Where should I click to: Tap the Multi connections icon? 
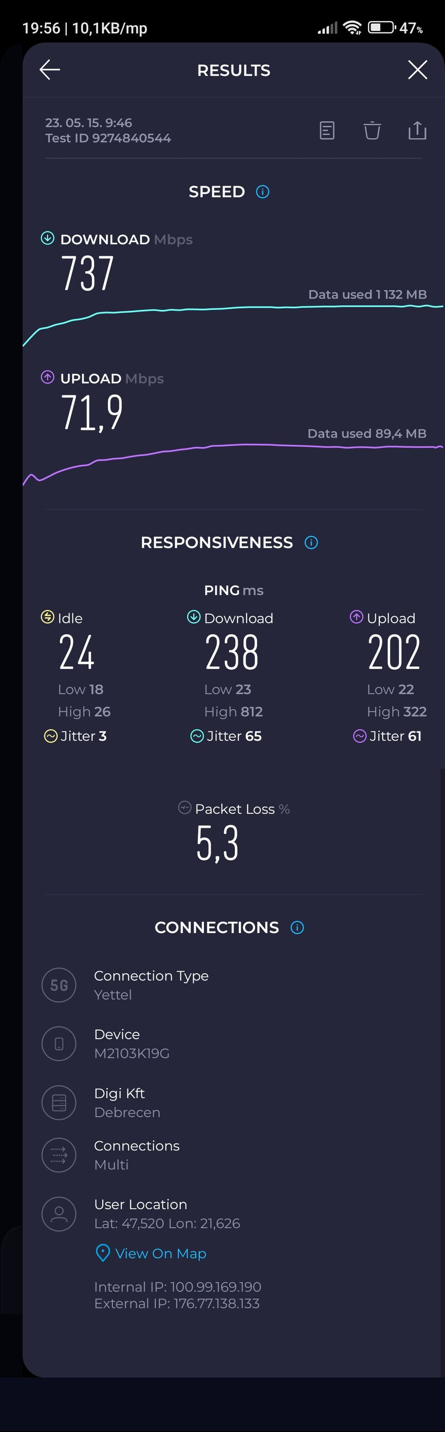click(59, 1155)
